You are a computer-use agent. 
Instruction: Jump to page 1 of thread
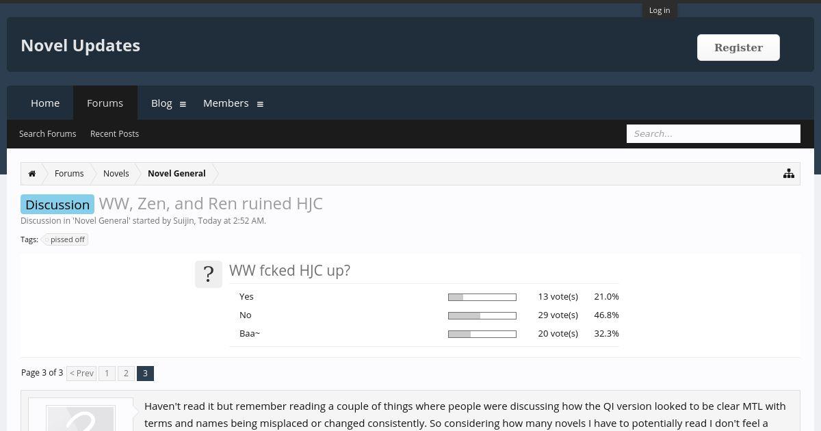(x=107, y=374)
